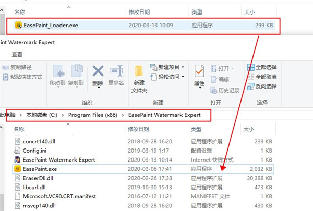Create a new folder with 新建文件夹
Image resolution: width=313 pixels, height=211 pixels.
139,79
